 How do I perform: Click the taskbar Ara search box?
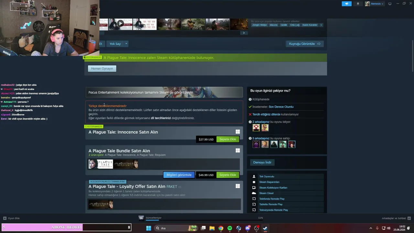coord(176,228)
